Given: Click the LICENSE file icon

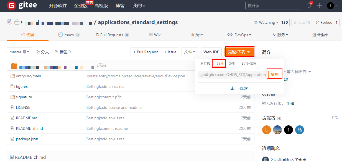Looking at the screenshot, I should (12, 107).
